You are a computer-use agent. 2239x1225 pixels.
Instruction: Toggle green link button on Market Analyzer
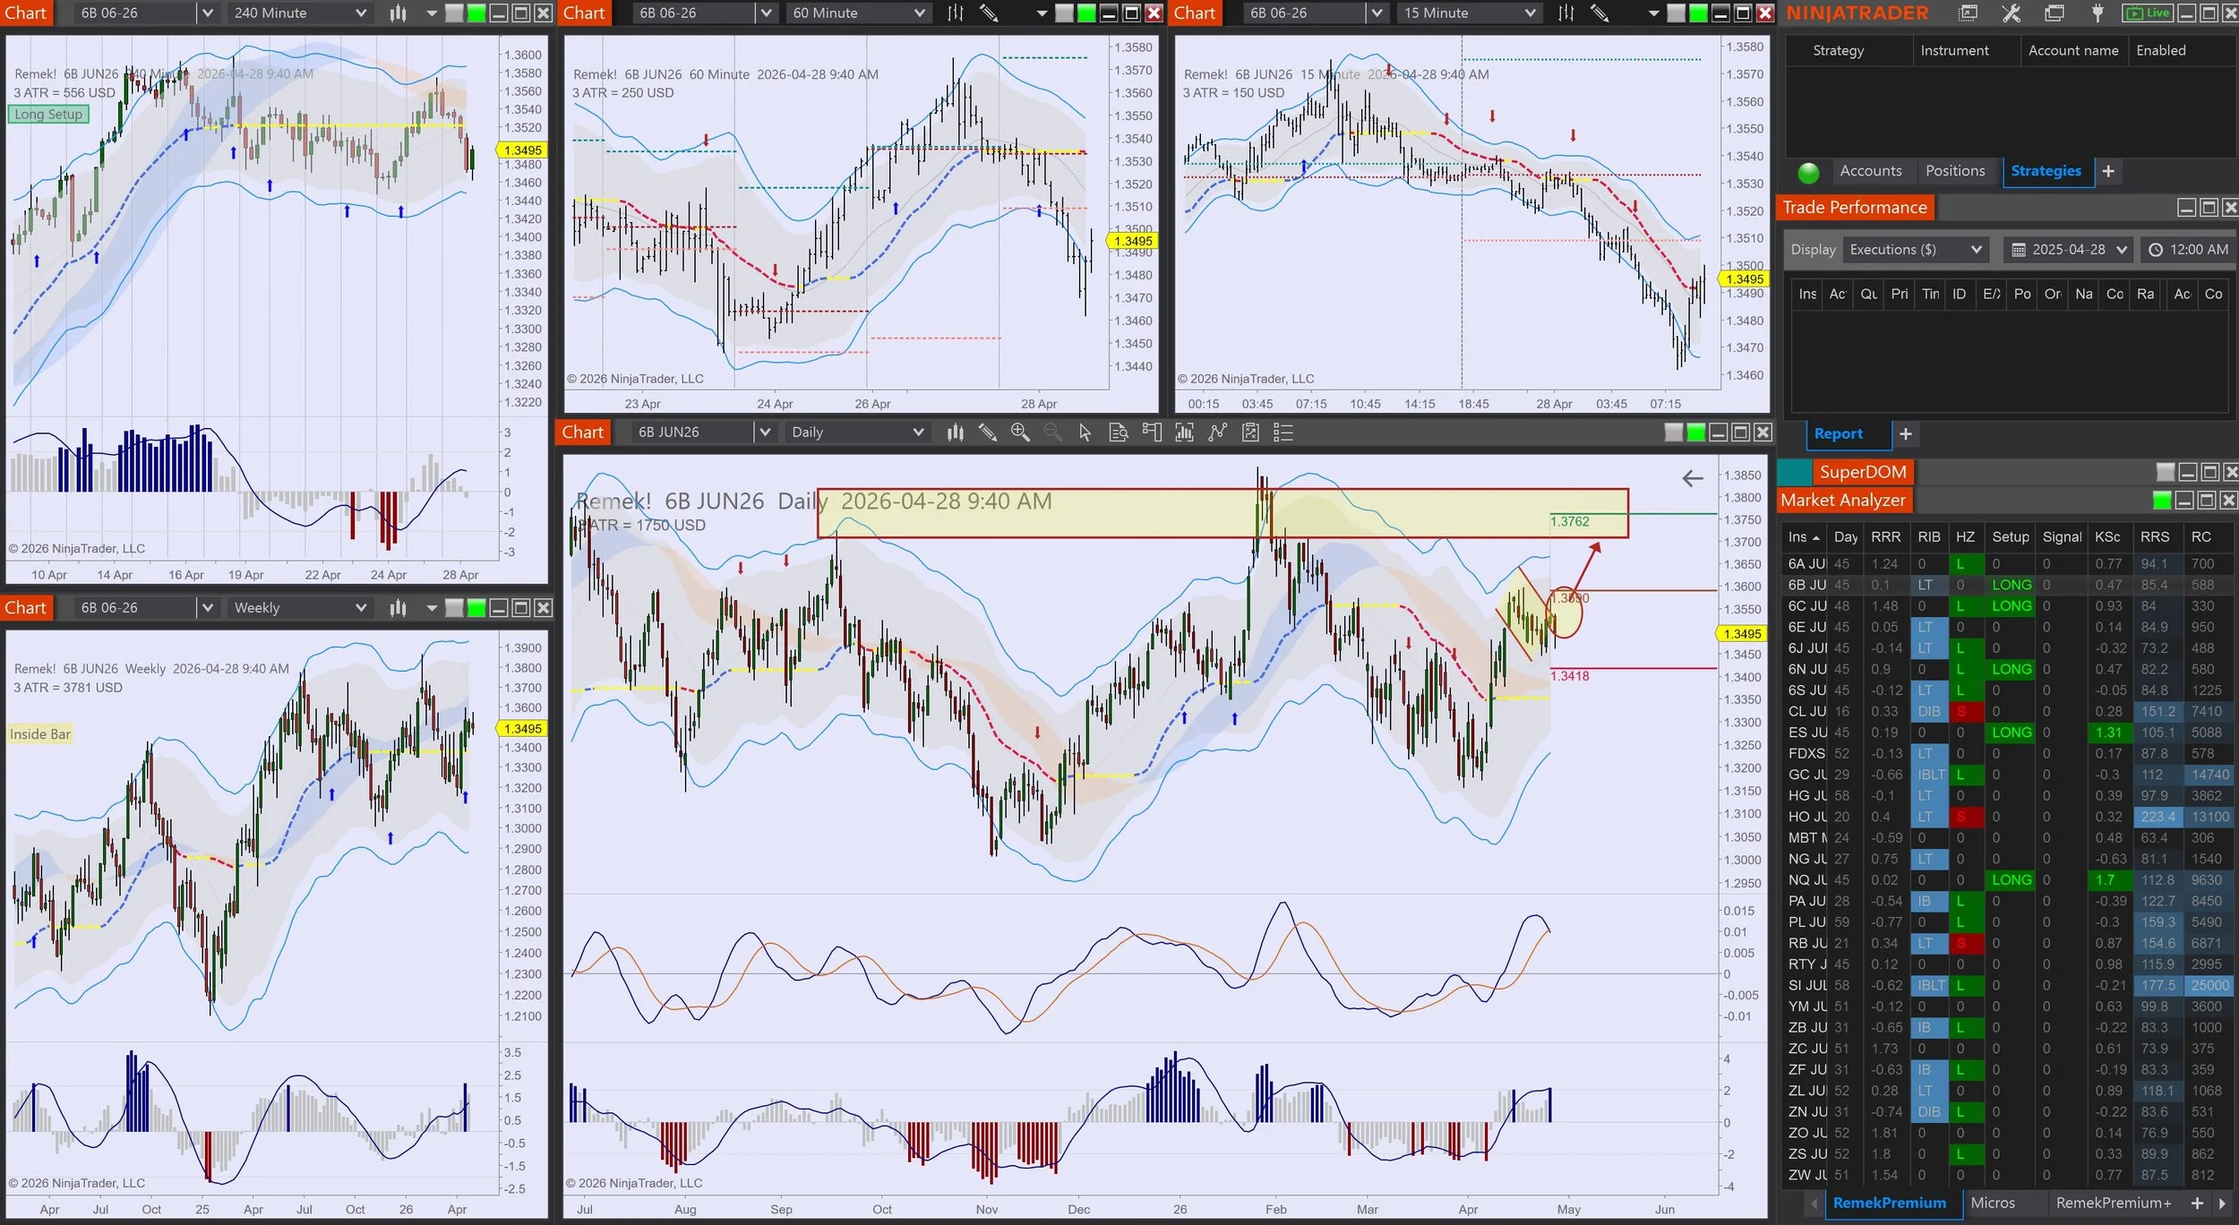click(x=2161, y=500)
